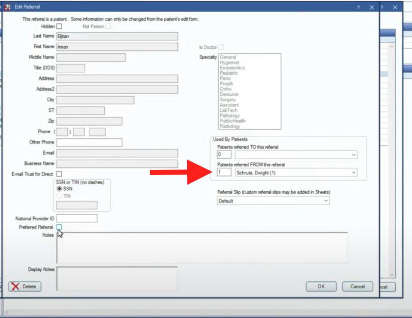Image resolution: width=412 pixels, height=318 pixels.
Task: Choose Surgery from the Specialty list
Action: (227, 100)
